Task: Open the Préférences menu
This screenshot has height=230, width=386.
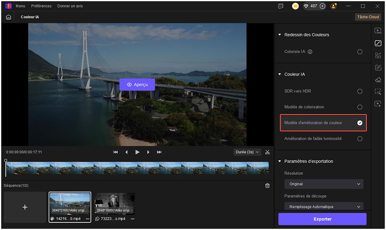Action: pos(41,6)
